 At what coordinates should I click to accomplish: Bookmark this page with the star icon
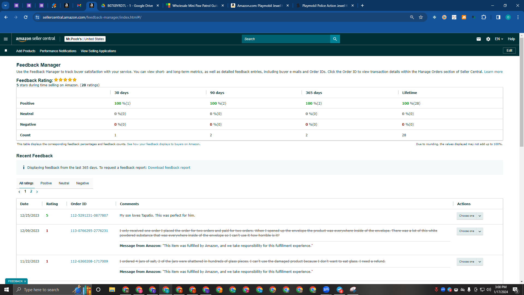point(421,17)
